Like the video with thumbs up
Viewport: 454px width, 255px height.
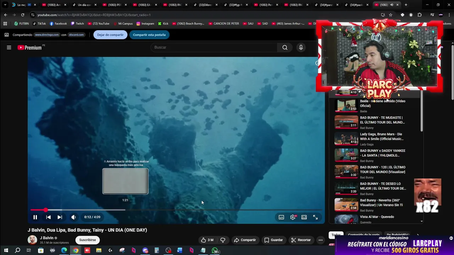point(207,240)
